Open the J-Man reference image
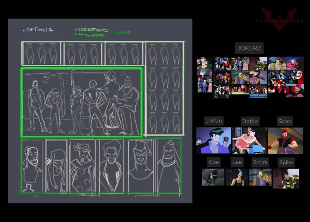Screen dimensions: 310x222 214,140
